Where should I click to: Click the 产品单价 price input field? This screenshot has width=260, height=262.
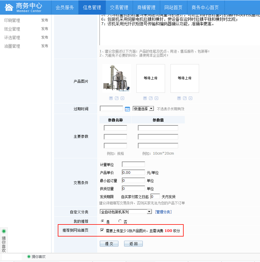point(133,172)
